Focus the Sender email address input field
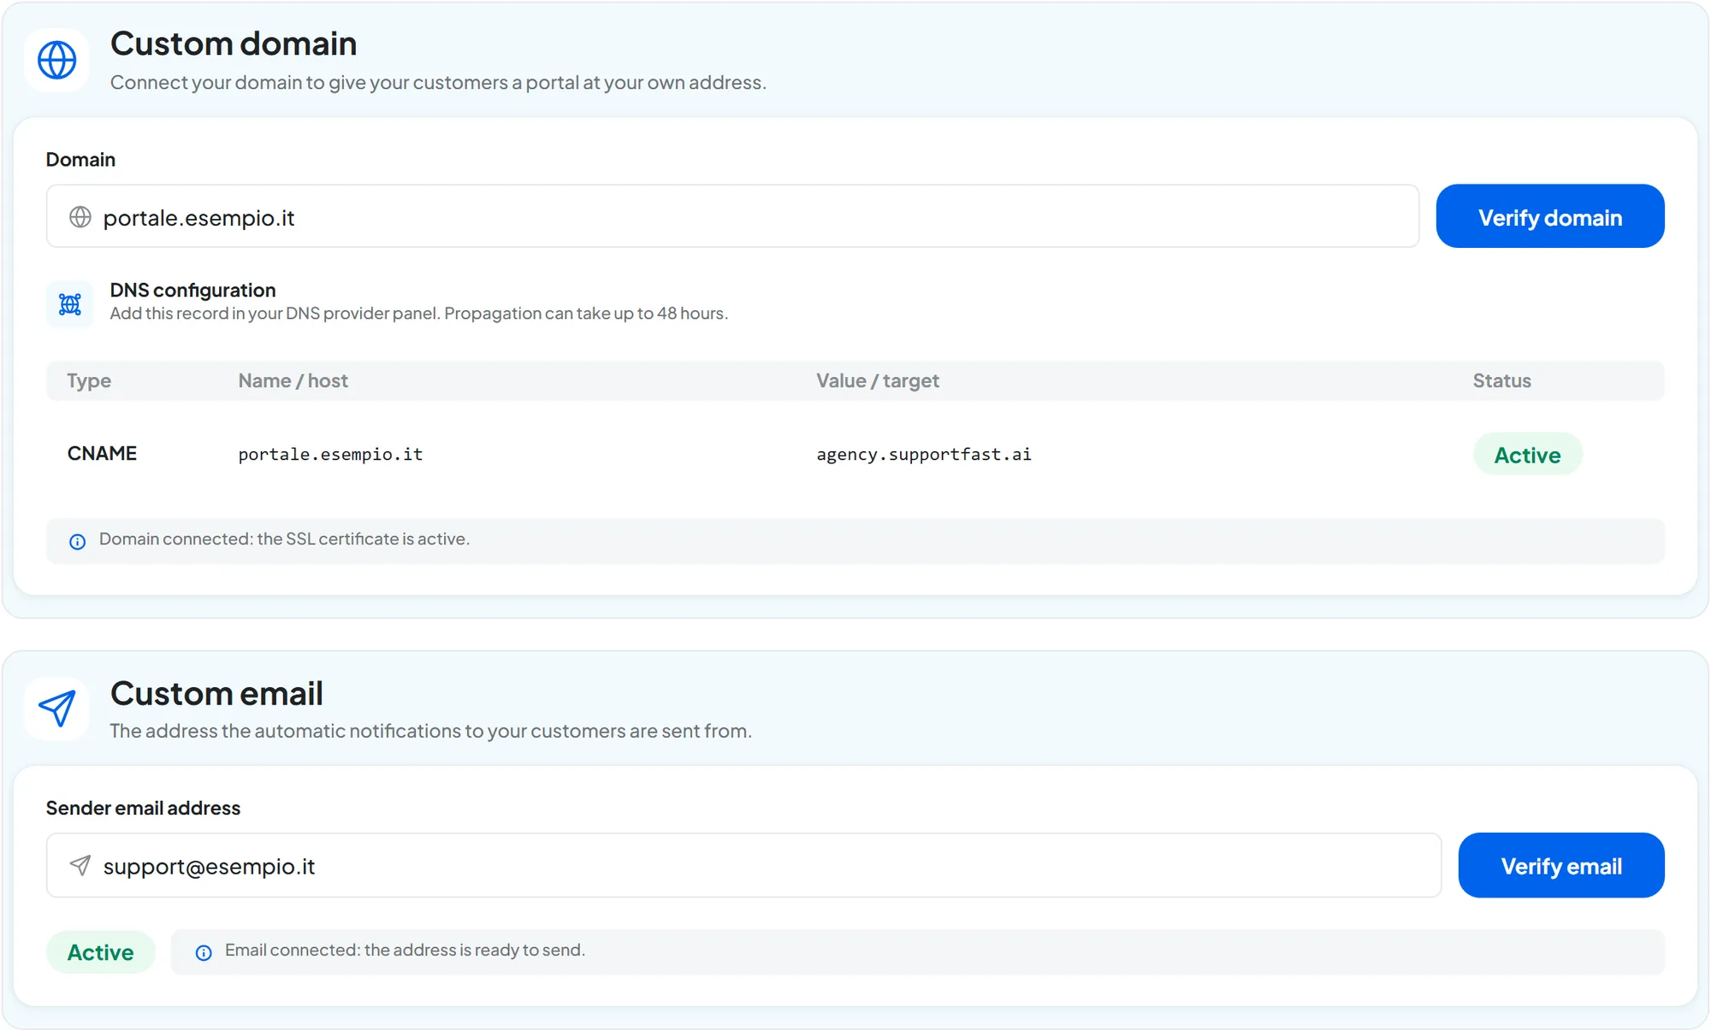Viewport: 1711px width, 1030px height. tap(743, 865)
